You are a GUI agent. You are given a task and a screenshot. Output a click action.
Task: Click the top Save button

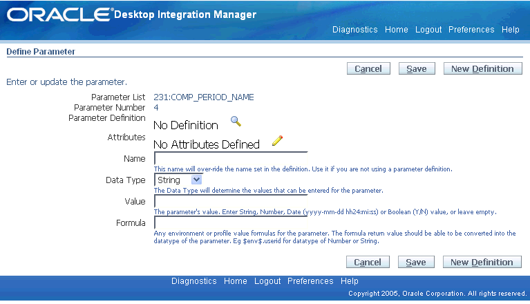click(417, 68)
